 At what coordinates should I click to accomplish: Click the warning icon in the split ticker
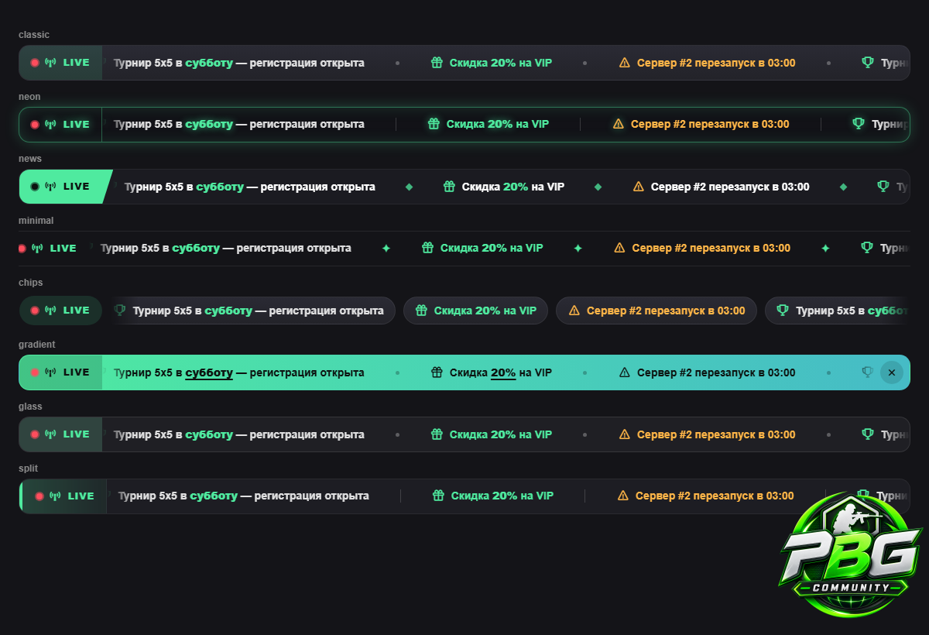point(623,496)
